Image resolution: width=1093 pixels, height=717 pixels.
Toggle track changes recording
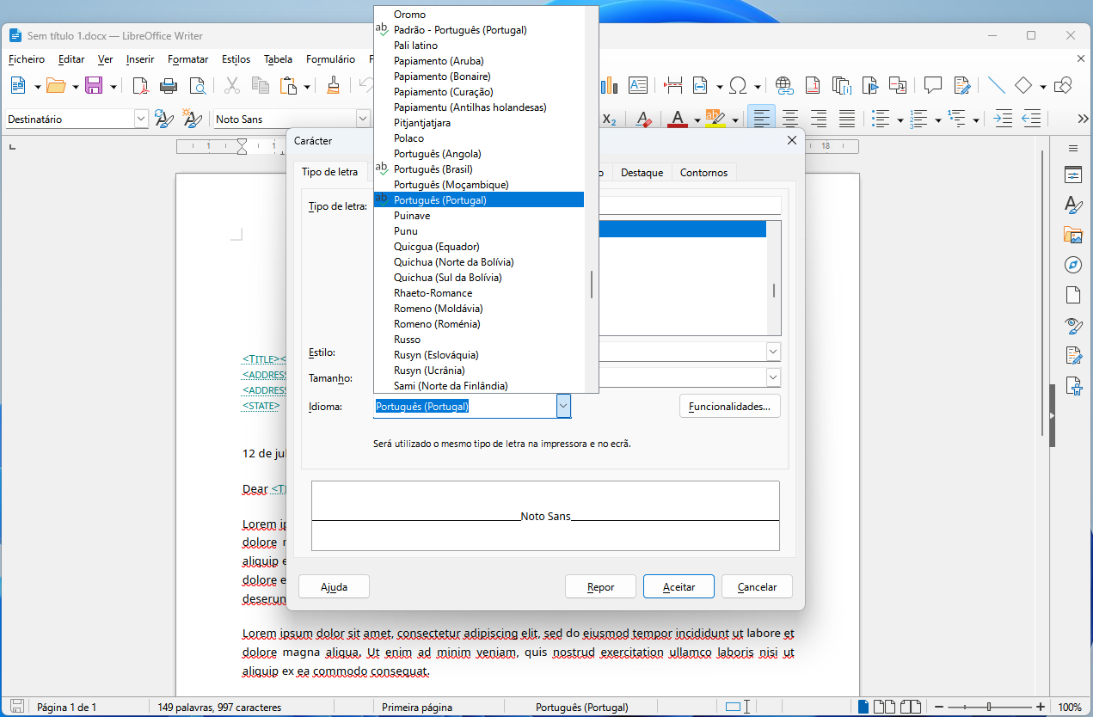(962, 85)
